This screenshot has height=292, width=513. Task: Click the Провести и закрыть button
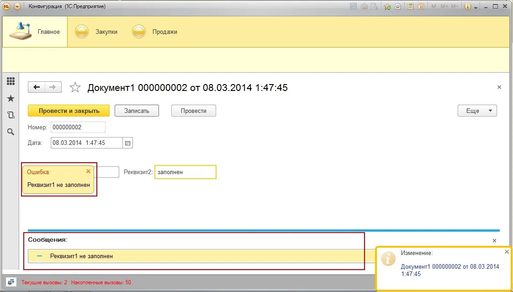pyautogui.click(x=69, y=111)
